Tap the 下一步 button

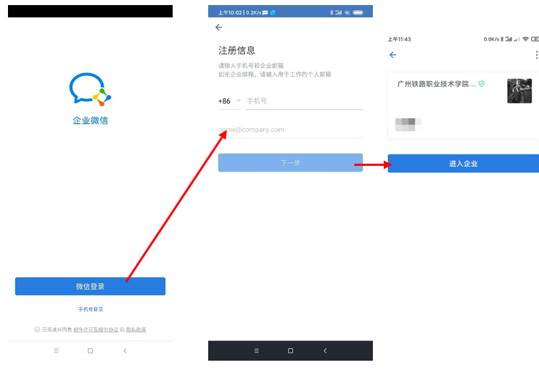(290, 162)
